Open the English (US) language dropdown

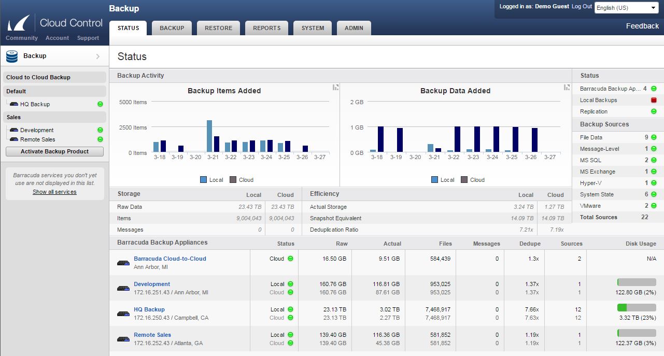point(626,8)
